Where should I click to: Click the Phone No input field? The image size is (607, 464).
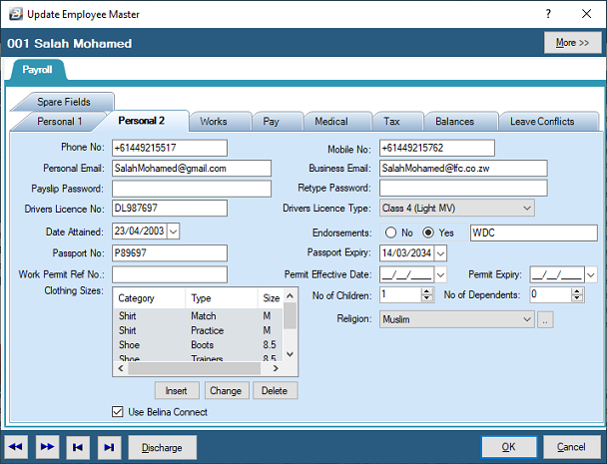coord(170,148)
